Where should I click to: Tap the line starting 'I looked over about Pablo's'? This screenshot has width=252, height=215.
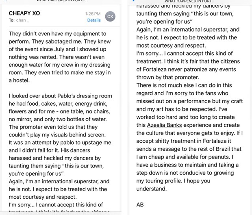[61, 96]
